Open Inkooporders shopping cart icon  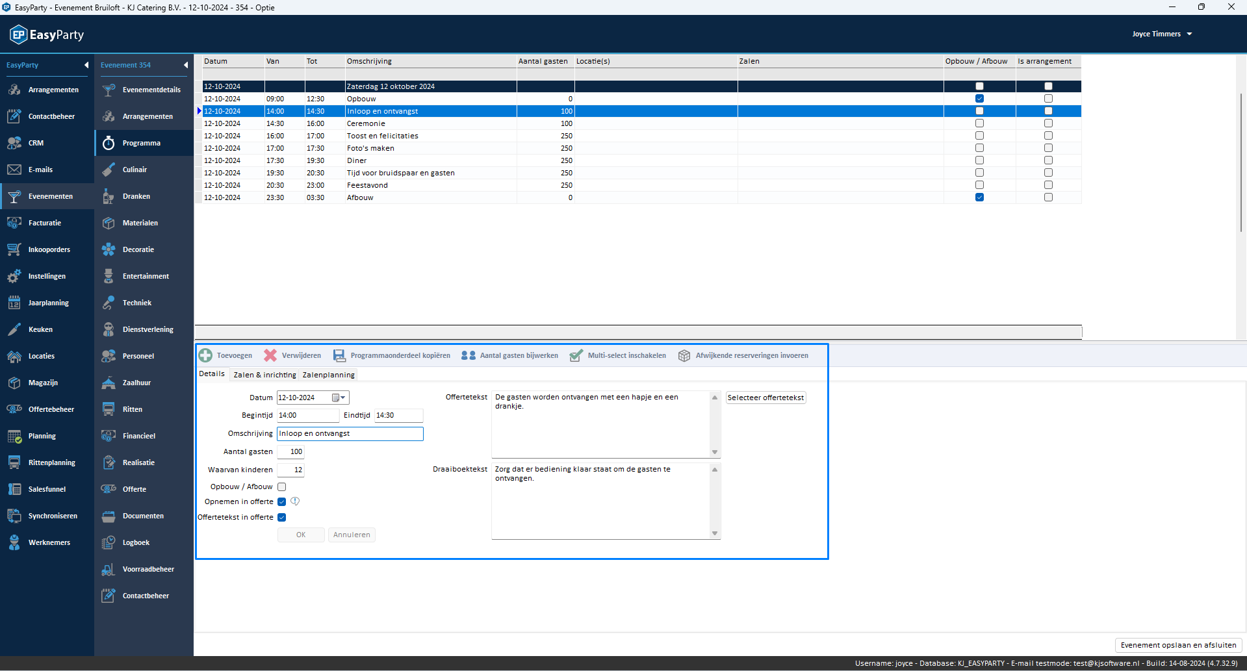coord(14,249)
